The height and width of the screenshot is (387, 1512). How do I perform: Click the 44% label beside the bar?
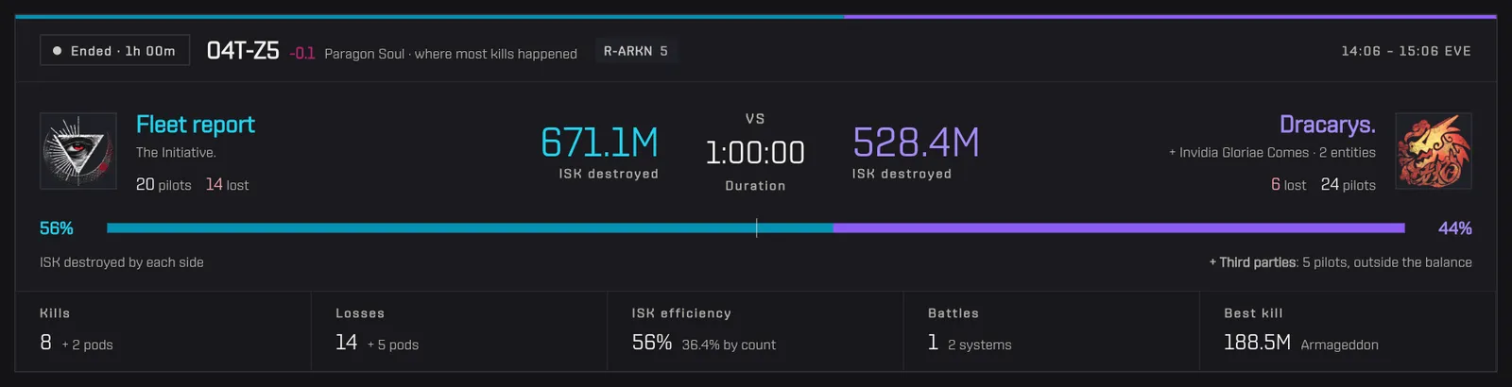[x=1455, y=228]
